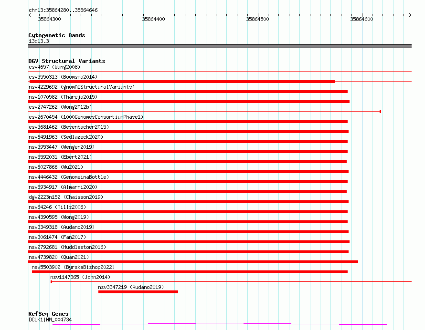Viewport: 425px width, 330px height.
Task: Select esv3681462 (Besenbacher2015) label
Action: pos(69,127)
